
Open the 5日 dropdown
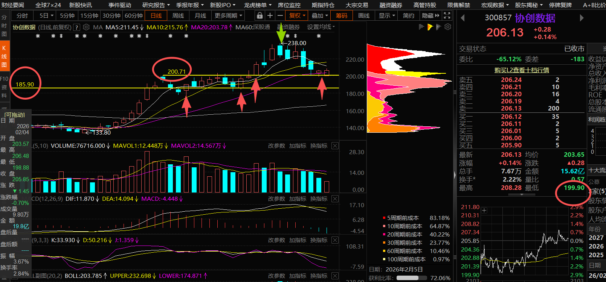pos(46,15)
